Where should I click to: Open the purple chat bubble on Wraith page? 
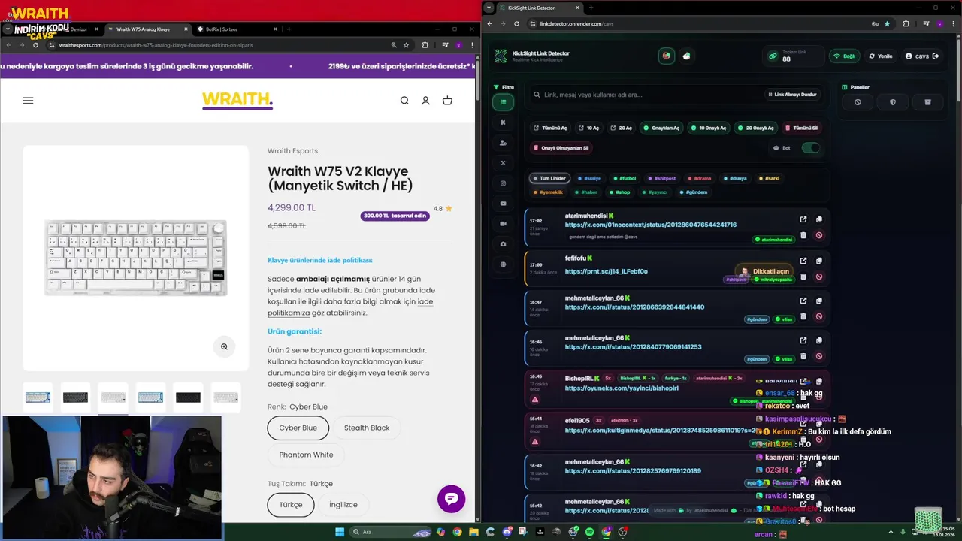coord(452,499)
